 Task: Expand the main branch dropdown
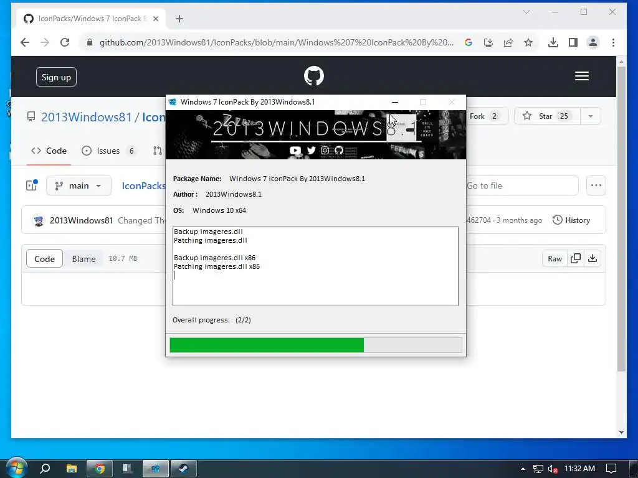click(x=79, y=185)
